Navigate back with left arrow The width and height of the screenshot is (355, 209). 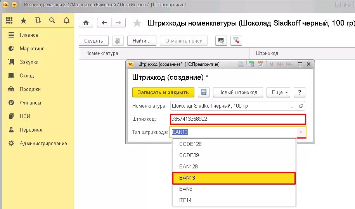104,22
